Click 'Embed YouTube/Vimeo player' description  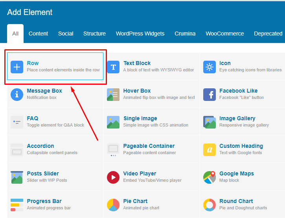(152, 180)
